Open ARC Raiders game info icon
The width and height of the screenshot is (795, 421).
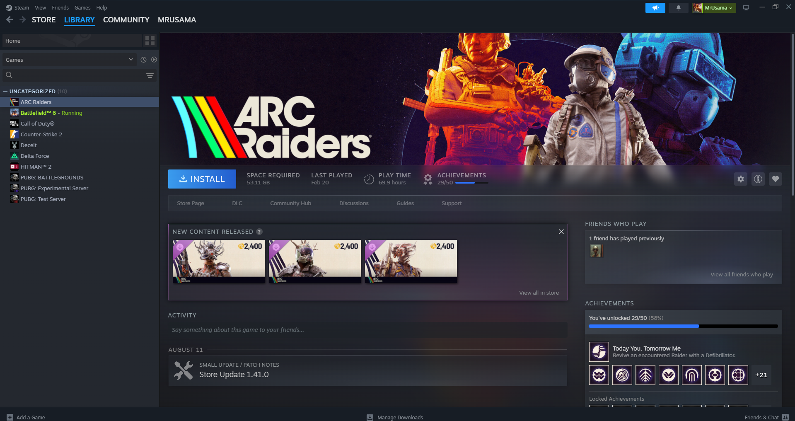[758, 179]
